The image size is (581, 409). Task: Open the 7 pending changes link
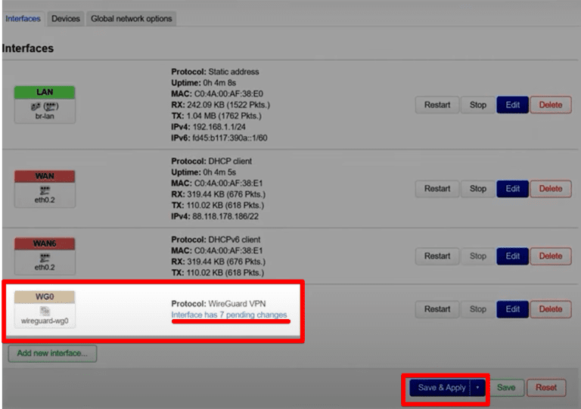click(229, 315)
